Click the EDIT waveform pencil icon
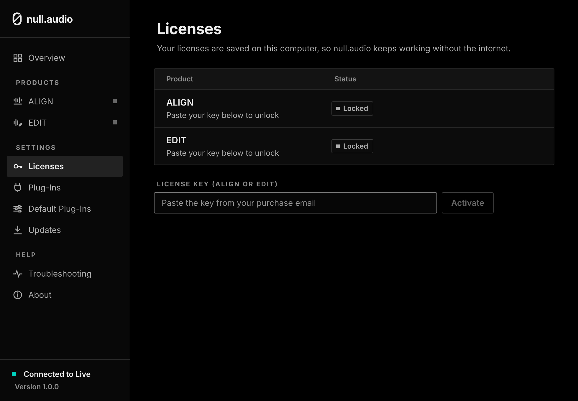This screenshot has height=401, width=578. pos(18,123)
